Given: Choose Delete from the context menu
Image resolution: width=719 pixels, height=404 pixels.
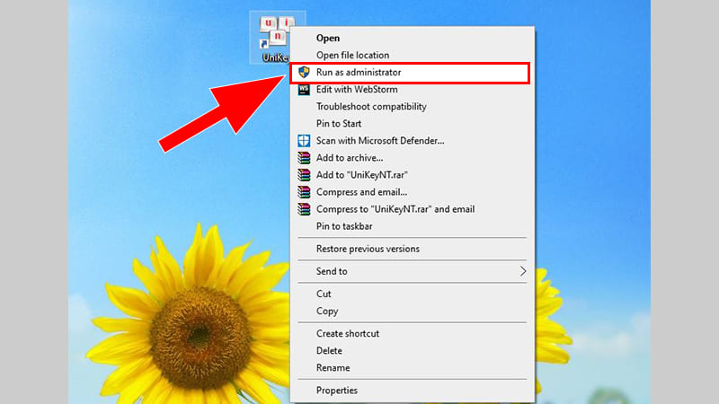Looking at the screenshot, I should 329,351.
